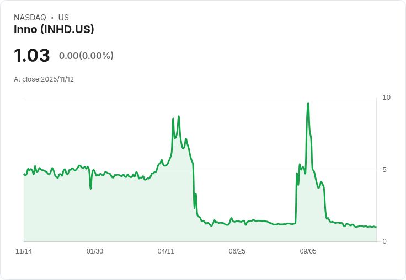Click the highest September peak on chart
This screenshot has height=280, width=406.
coord(308,103)
